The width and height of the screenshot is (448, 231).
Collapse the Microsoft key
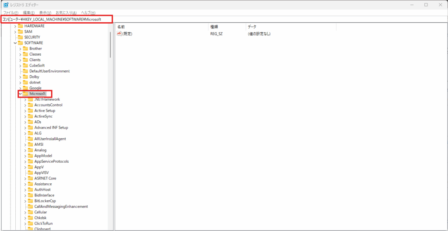pos(20,94)
